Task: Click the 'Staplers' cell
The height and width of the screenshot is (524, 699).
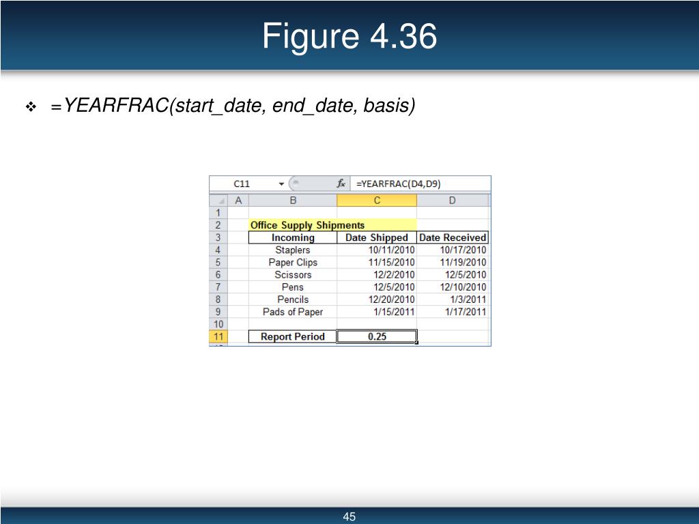Action: 293,250
